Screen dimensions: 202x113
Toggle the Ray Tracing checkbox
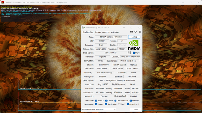(106, 104)
